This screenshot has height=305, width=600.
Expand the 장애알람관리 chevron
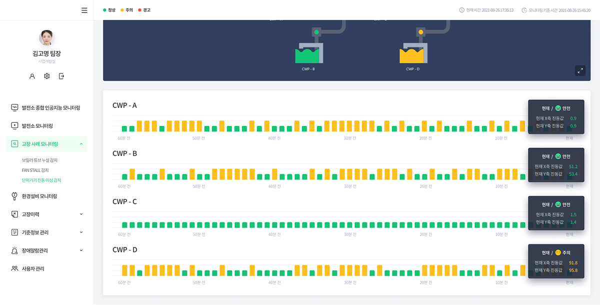click(81, 250)
